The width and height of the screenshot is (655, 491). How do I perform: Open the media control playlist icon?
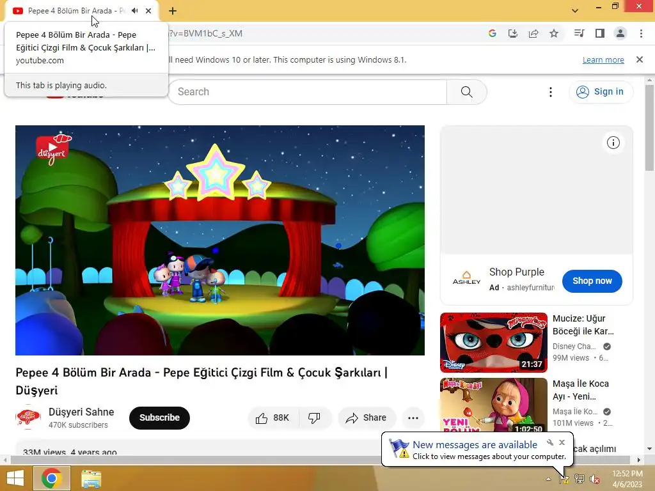(579, 33)
